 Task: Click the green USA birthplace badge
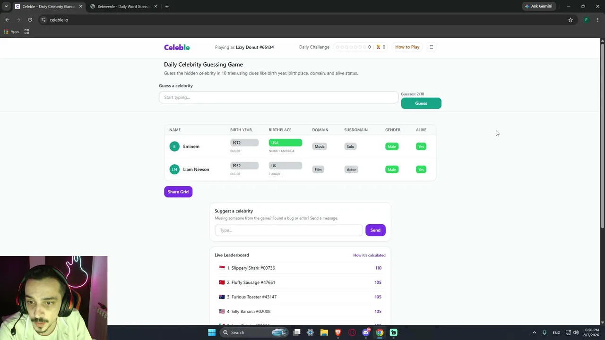coord(285,143)
